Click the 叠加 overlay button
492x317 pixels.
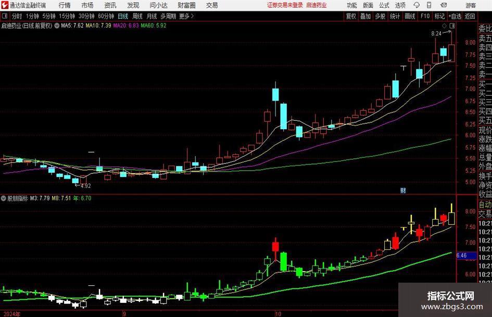[x=365, y=16]
